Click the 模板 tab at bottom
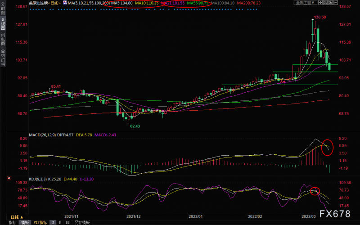 25,222
